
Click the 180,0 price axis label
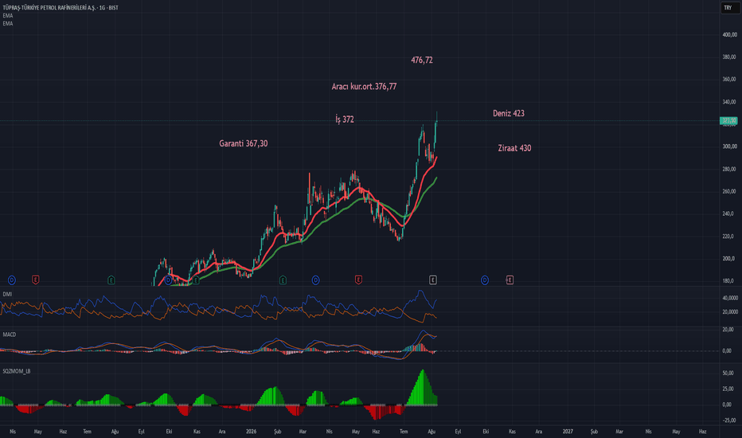tap(728, 281)
